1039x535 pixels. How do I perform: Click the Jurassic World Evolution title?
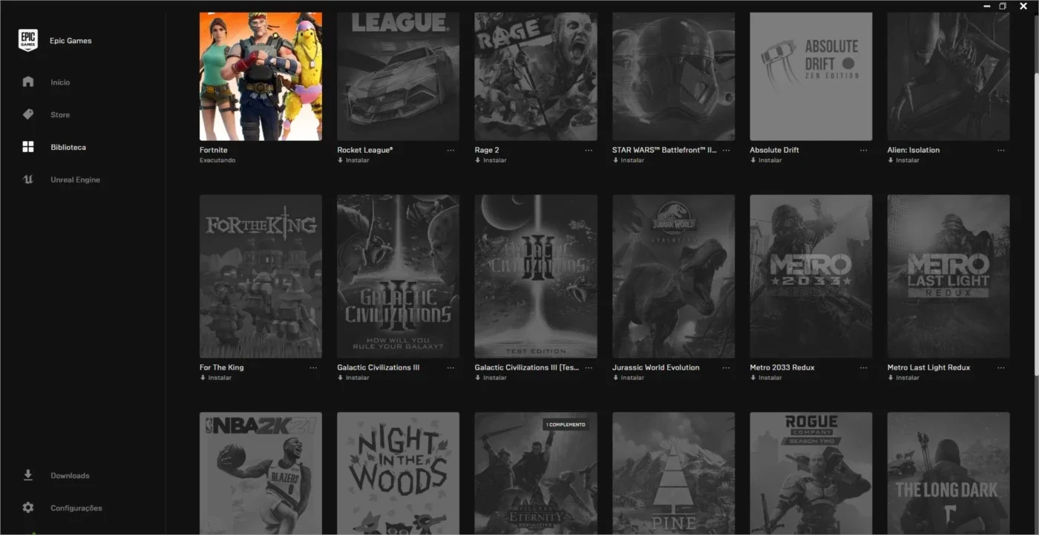(656, 367)
